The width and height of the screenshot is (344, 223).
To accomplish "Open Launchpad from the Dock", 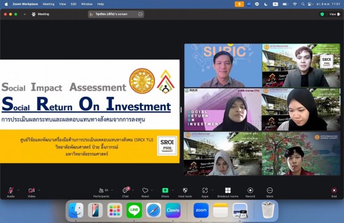I will point(115,210).
